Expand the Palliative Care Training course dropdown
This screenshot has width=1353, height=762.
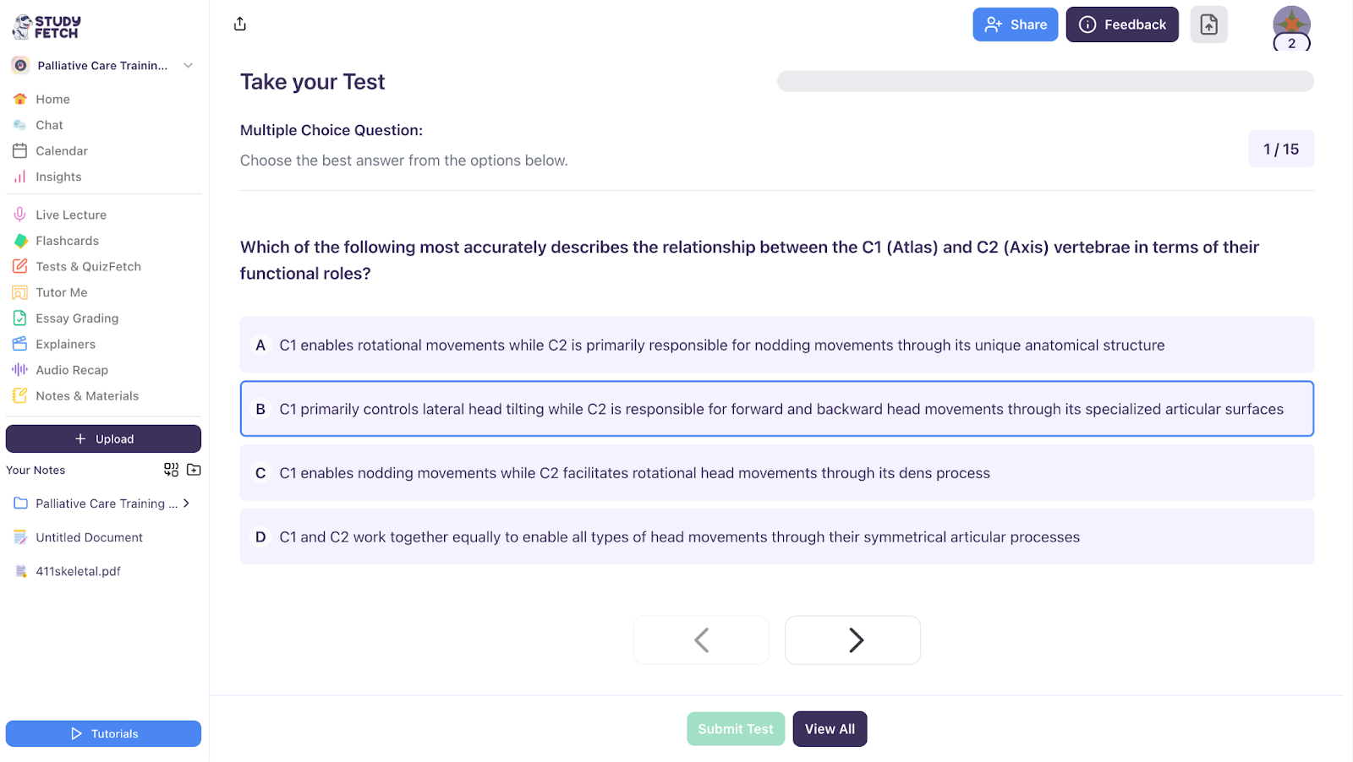pos(187,65)
